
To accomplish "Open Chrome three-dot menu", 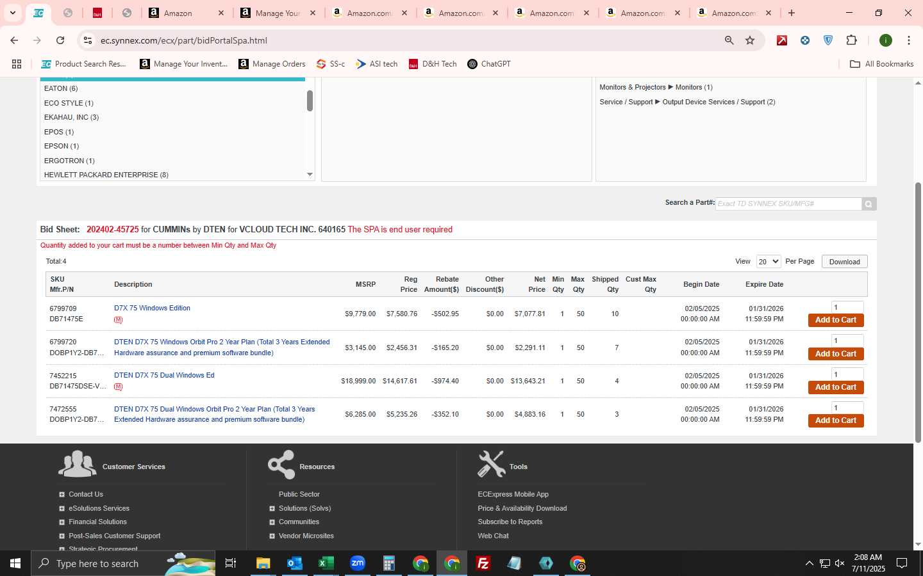I will tap(909, 40).
